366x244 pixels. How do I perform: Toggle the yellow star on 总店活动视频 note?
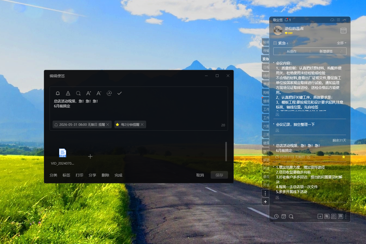343,157
